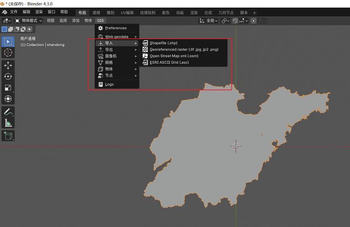Activate the Measure tool
The height and width of the screenshot is (227, 350).
tap(8, 123)
